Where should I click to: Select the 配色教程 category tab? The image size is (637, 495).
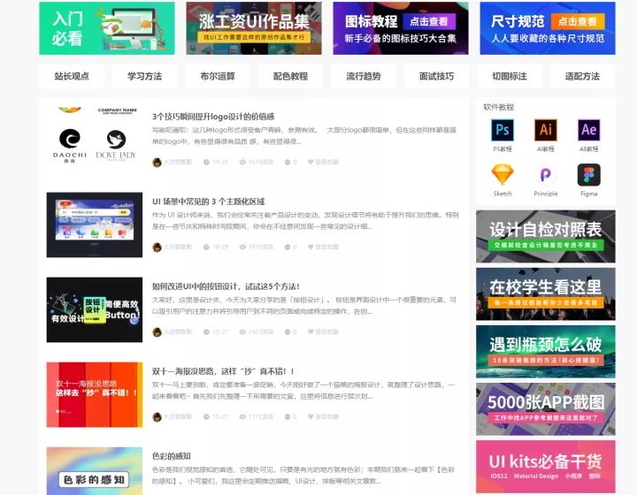coord(290,76)
